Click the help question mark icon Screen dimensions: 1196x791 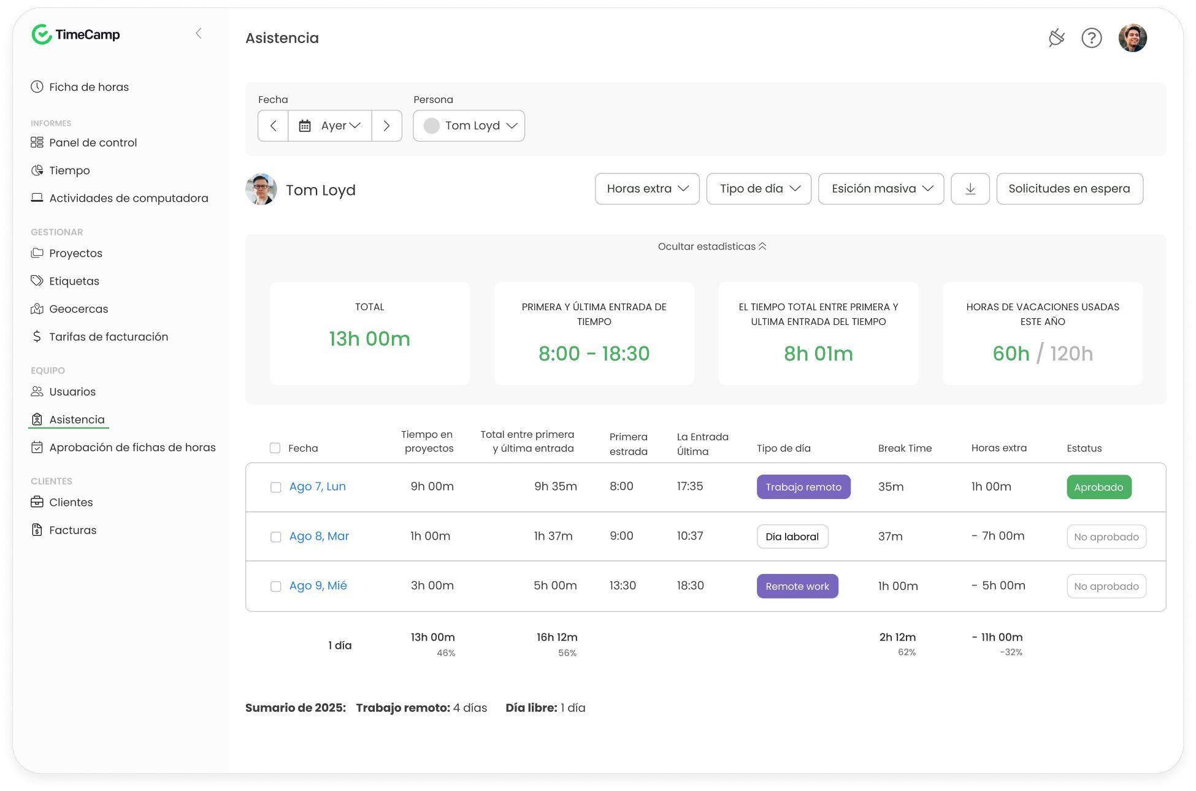click(x=1092, y=38)
